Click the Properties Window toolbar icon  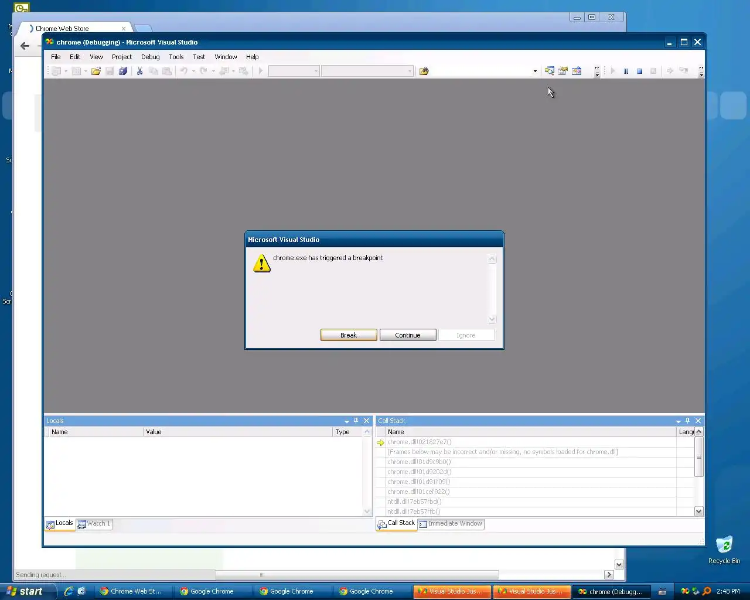point(563,71)
